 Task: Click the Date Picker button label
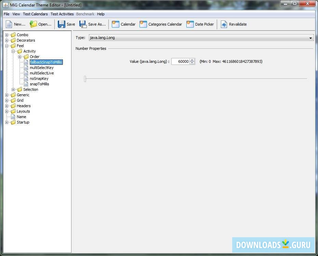204,24
